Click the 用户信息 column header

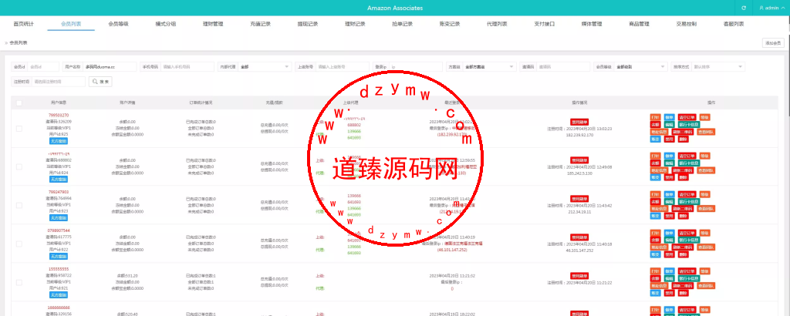pyautogui.click(x=59, y=103)
